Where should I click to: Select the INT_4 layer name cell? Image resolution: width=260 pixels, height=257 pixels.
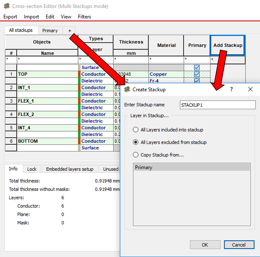(47, 128)
